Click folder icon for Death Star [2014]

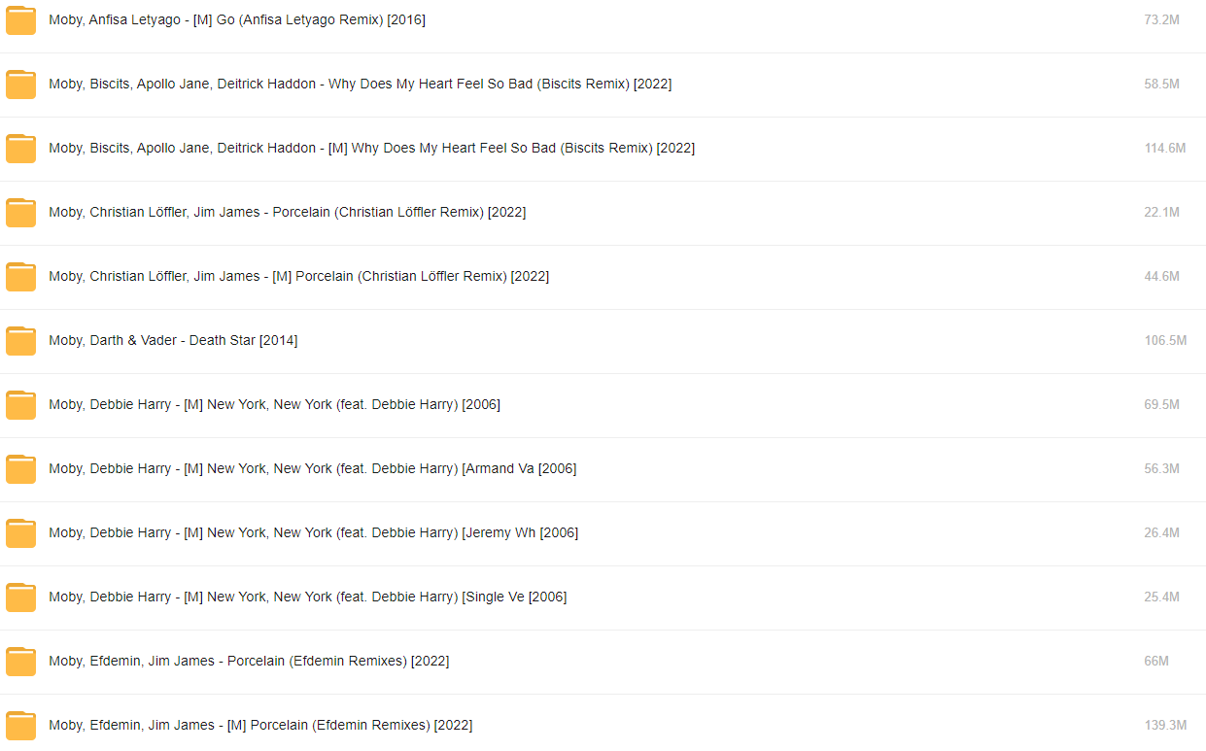click(x=20, y=341)
